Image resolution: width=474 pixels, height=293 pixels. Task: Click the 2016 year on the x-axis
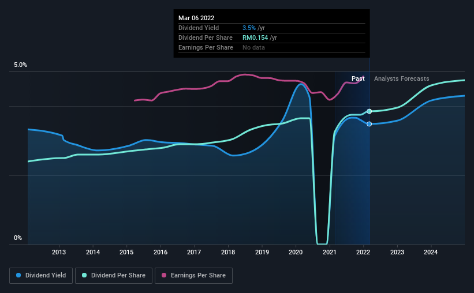pos(161,252)
